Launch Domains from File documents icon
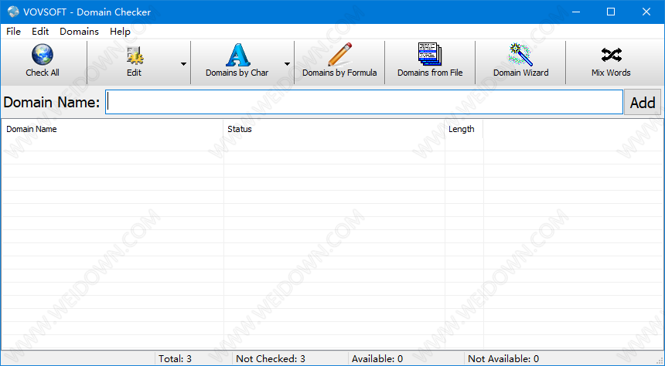The height and width of the screenshot is (366, 665). [430, 54]
